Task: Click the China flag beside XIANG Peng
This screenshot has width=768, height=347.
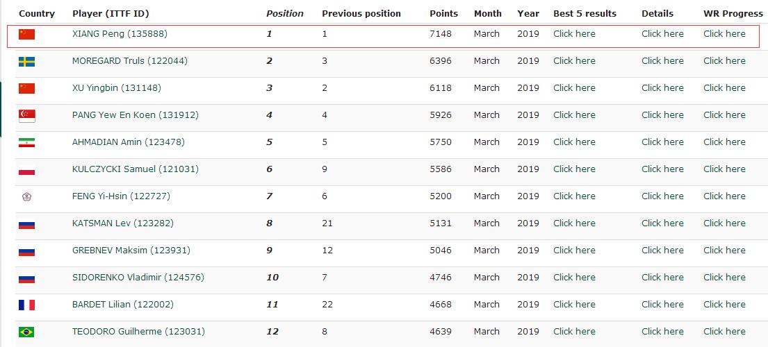Action: tap(26, 34)
